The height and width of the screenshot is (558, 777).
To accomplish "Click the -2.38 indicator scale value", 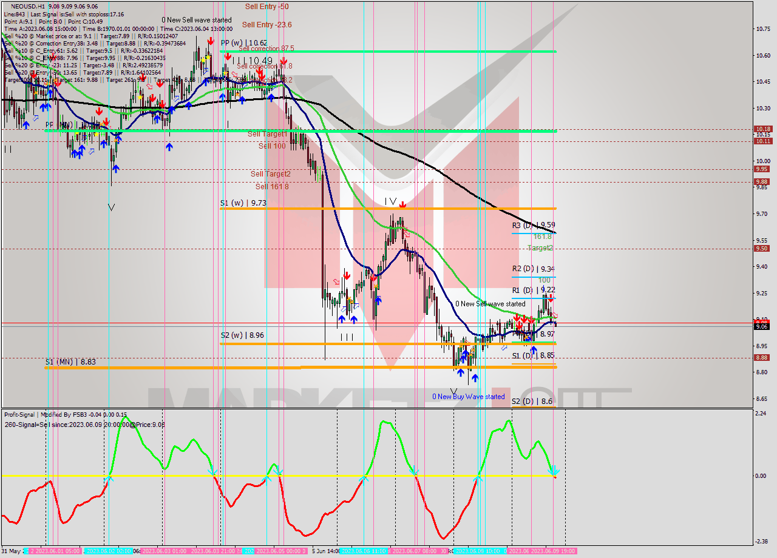I will [x=761, y=542].
